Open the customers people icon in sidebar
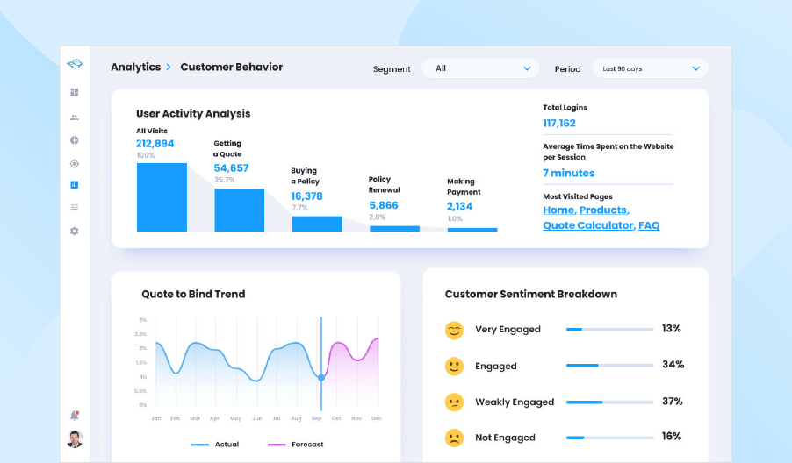The width and height of the screenshot is (792, 463). 75,117
